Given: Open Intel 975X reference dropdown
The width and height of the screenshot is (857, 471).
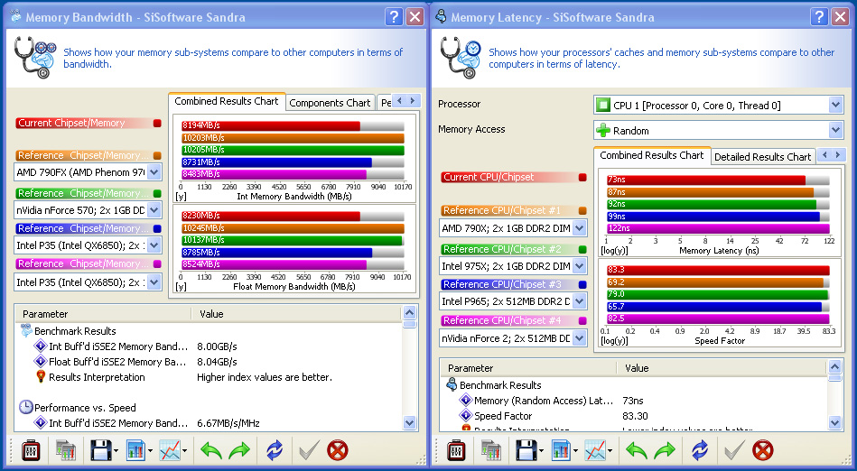Looking at the screenshot, I should click(x=580, y=266).
